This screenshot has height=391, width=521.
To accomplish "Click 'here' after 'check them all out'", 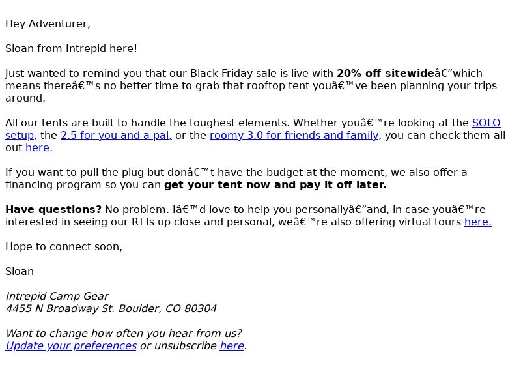I will tap(39, 148).
